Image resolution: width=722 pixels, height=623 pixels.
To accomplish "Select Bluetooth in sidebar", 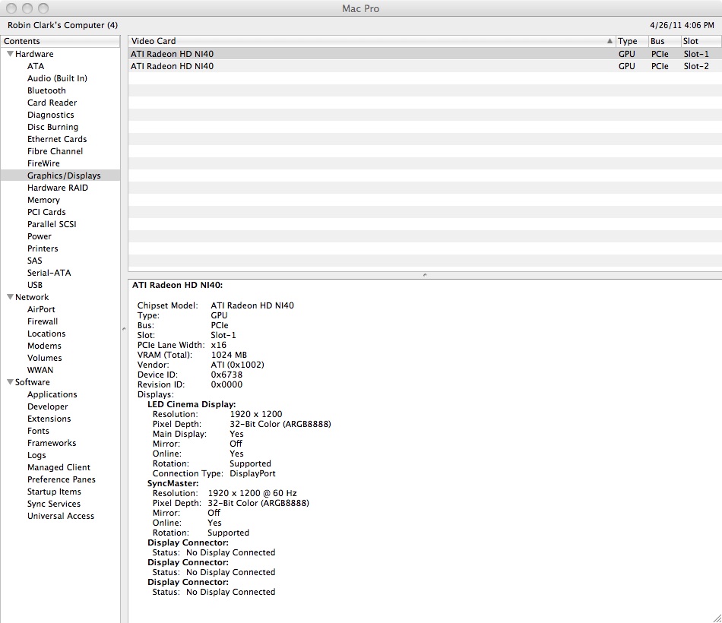I will pyautogui.click(x=46, y=90).
